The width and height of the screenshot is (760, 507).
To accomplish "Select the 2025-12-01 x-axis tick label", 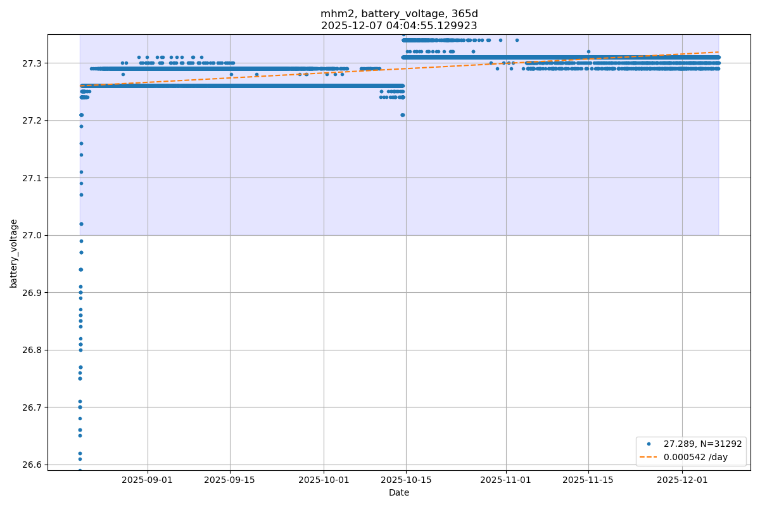I will pos(682,480).
